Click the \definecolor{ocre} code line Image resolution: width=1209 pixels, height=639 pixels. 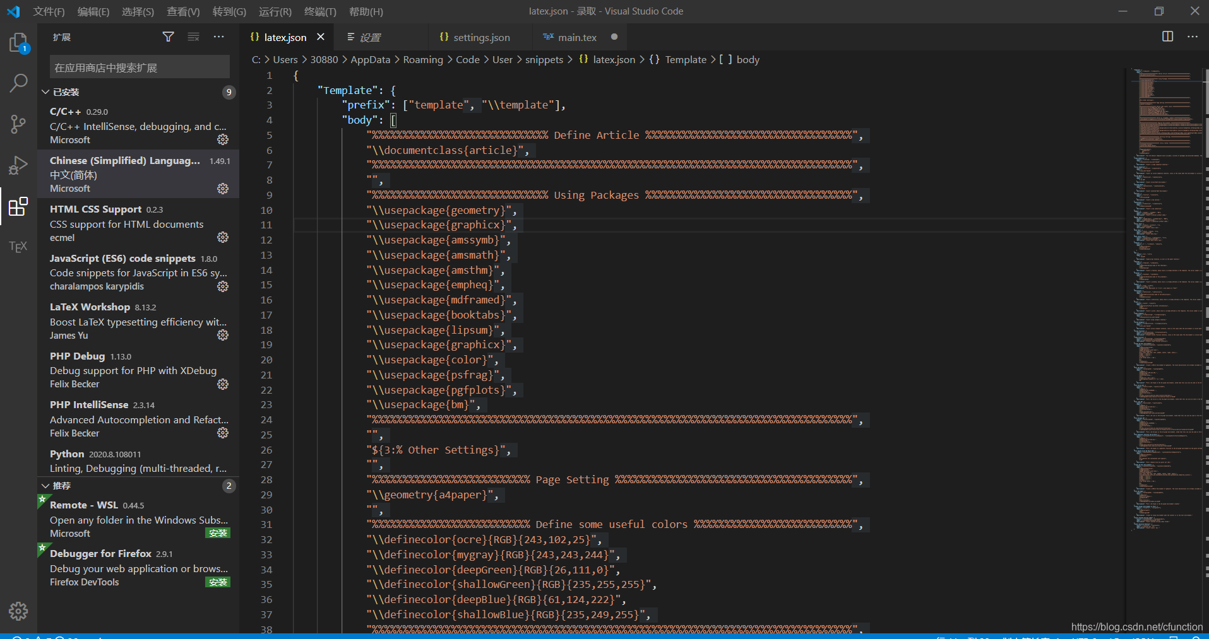pos(484,539)
